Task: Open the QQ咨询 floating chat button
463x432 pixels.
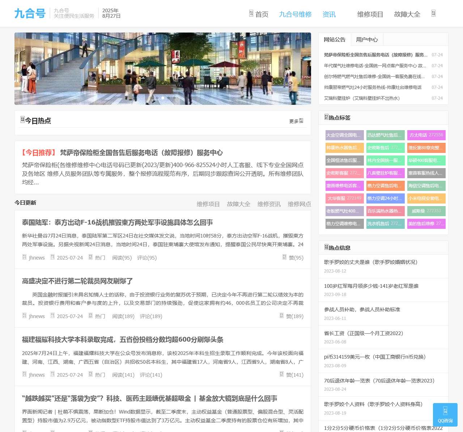Action: 445,415
